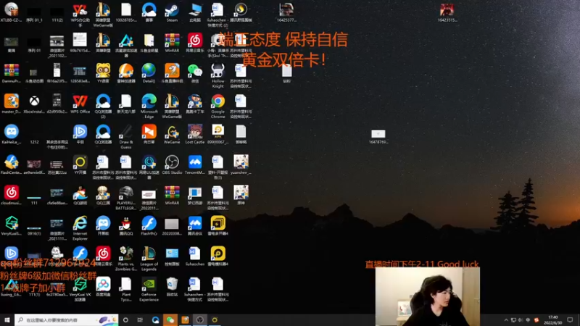Open the 向日葵 remote control shortcut
This screenshot has width=580, height=326.
149,135
